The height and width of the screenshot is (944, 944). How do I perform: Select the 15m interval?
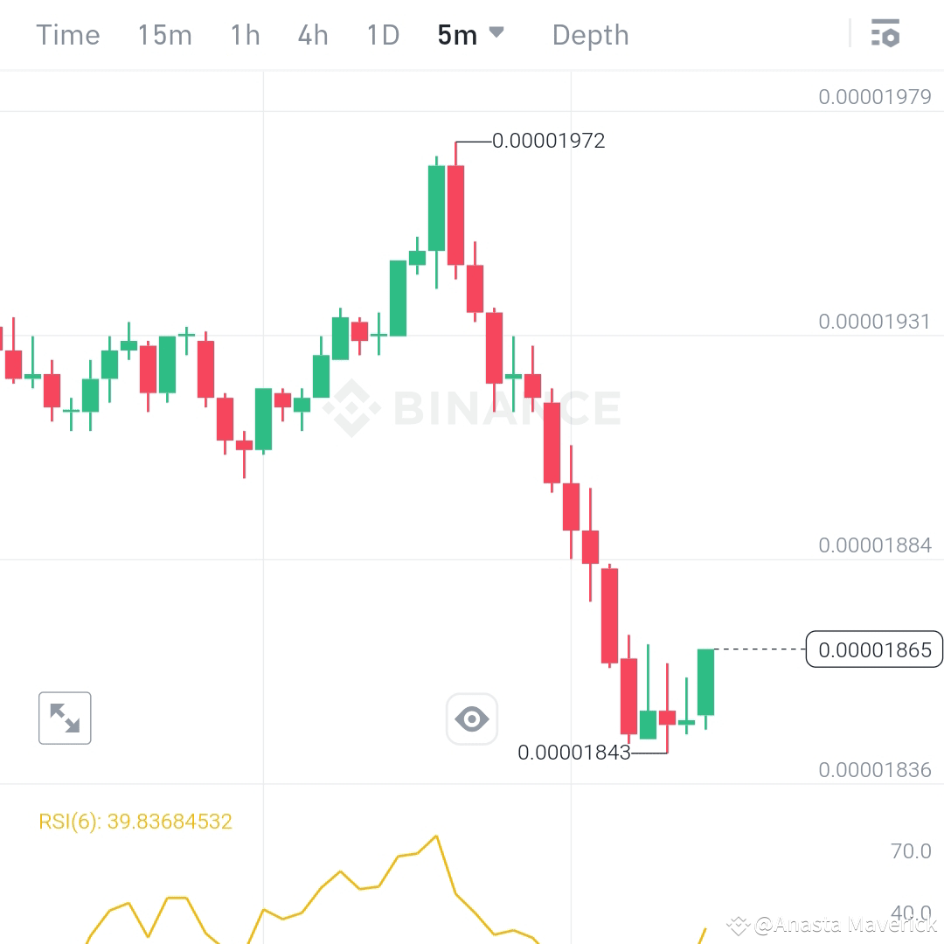[164, 35]
